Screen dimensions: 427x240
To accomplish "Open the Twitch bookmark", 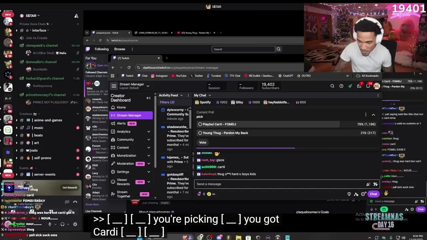I will pos(127,76).
